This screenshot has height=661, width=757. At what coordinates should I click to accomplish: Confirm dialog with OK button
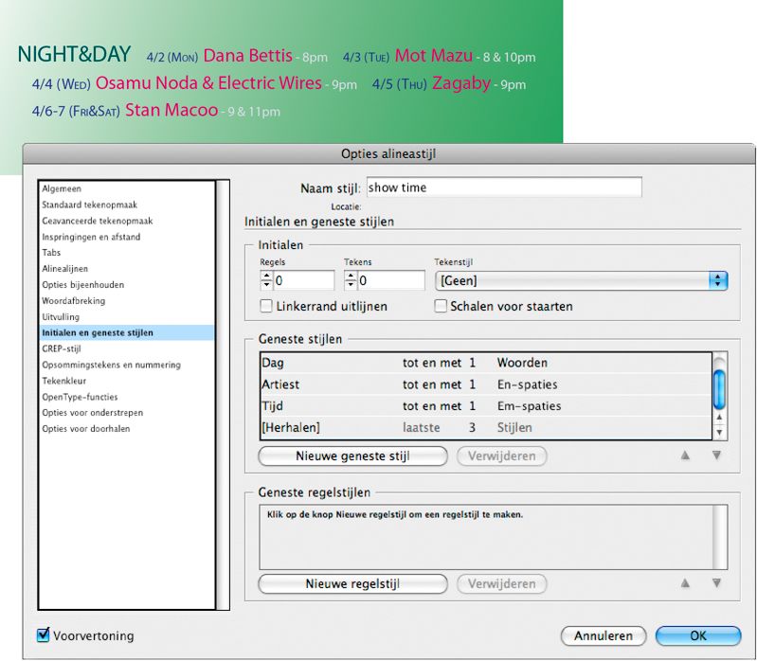click(698, 636)
